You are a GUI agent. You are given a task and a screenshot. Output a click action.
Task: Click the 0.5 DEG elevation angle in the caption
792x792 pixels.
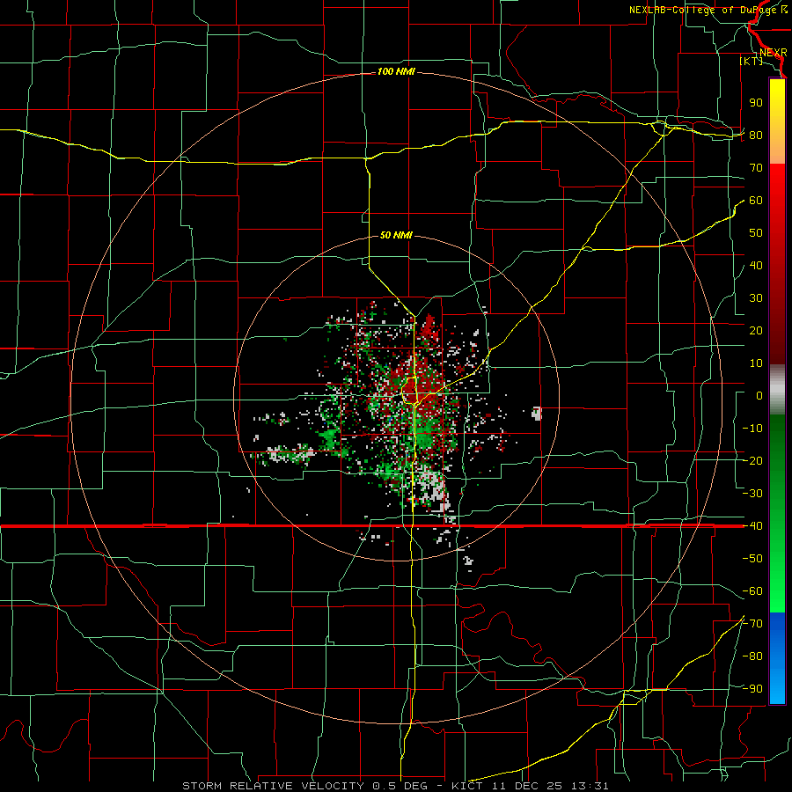coord(400,786)
